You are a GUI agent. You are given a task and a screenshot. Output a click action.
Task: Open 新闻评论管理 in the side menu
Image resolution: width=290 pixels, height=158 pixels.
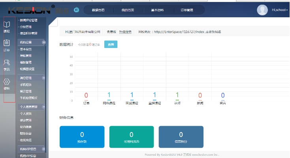coord(29,20)
